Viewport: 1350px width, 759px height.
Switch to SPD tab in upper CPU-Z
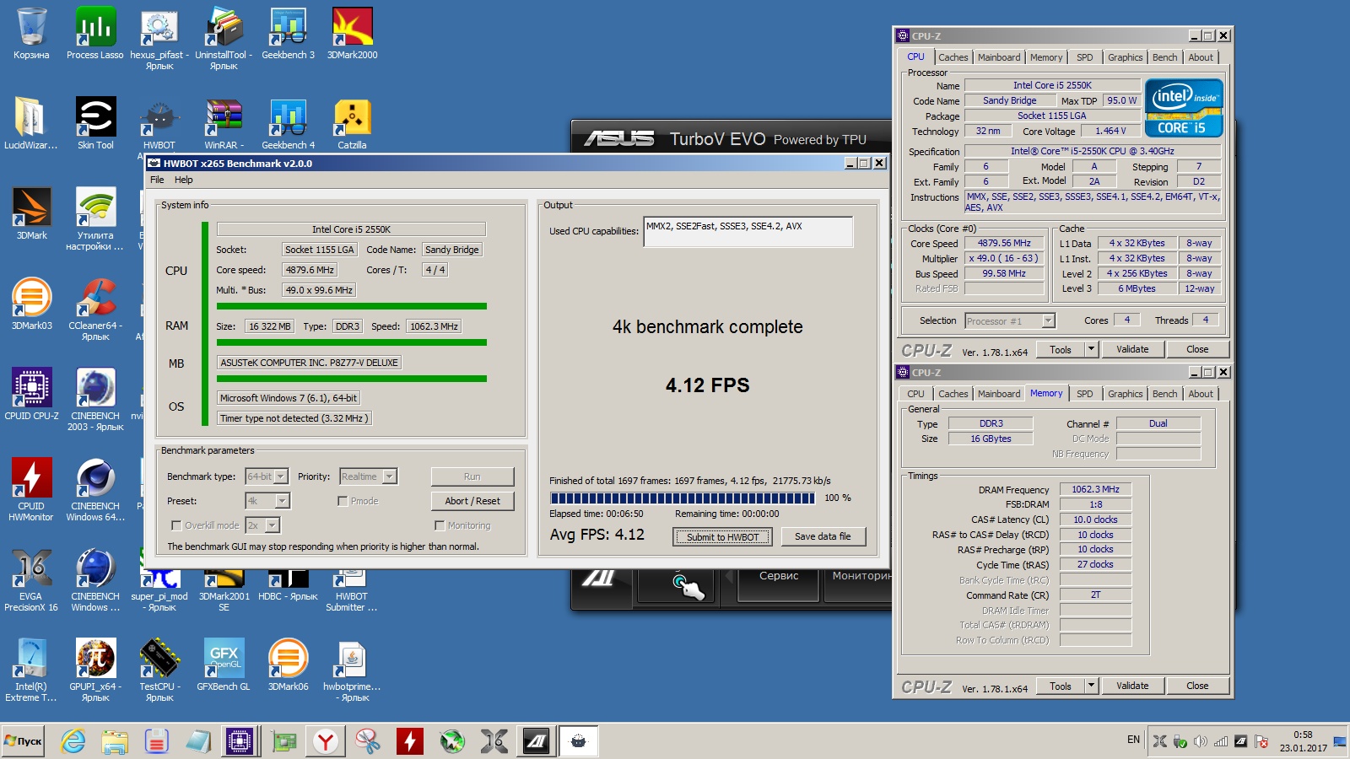coord(1084,57)
